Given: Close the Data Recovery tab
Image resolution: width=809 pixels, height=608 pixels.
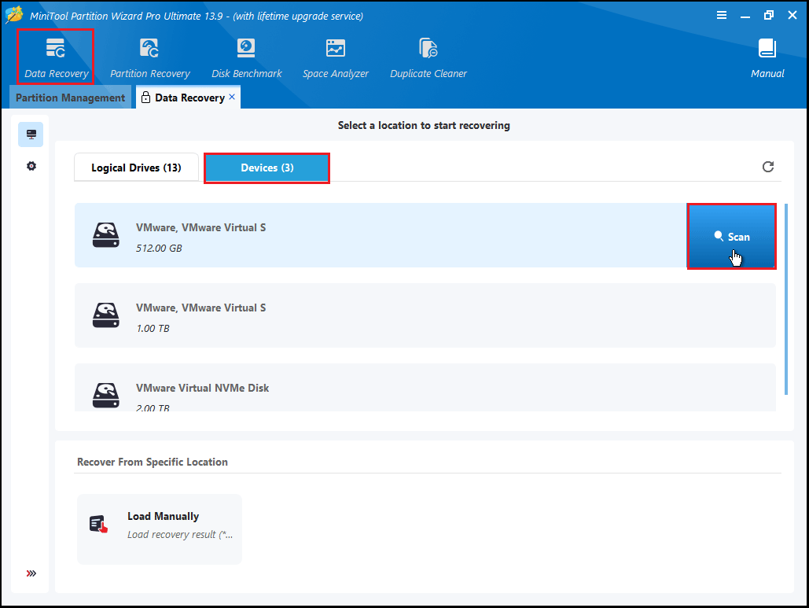Looking at the screenshot, I should pos(232,97).
